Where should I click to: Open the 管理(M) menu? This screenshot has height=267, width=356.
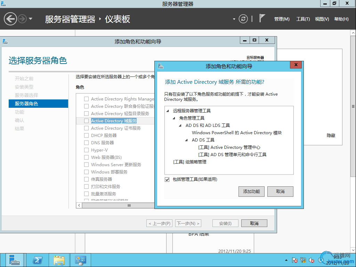pyautogui.click(x=282, y=19)
